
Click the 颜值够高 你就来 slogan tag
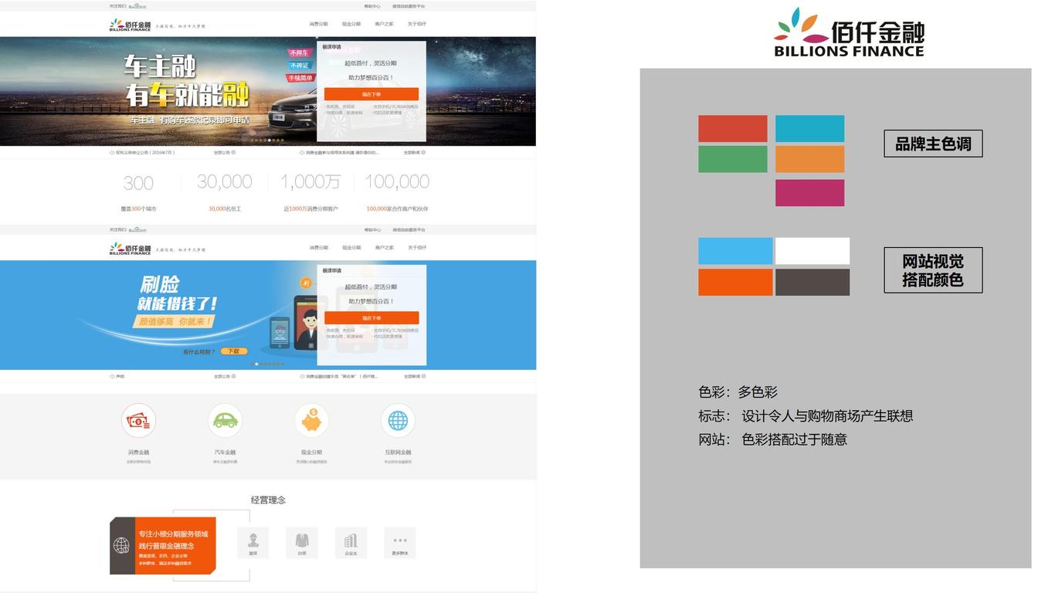(x=175, y=321)
